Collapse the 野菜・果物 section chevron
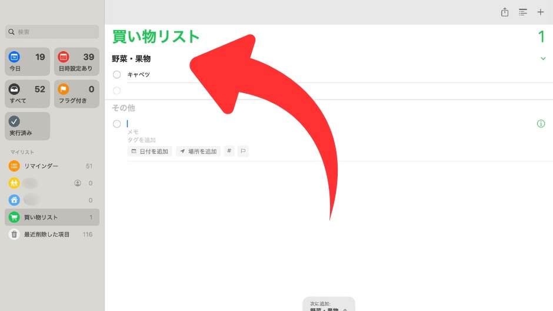The image size is (553, 311). tap(543, 58)
